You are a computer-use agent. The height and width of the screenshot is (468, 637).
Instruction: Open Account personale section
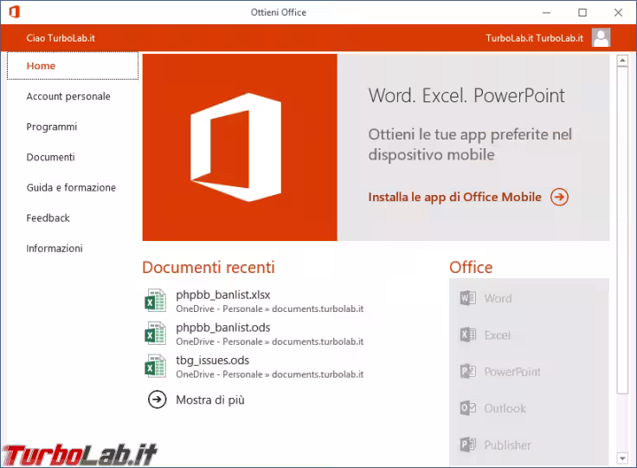pyautogui.click(x=68, y=96)
